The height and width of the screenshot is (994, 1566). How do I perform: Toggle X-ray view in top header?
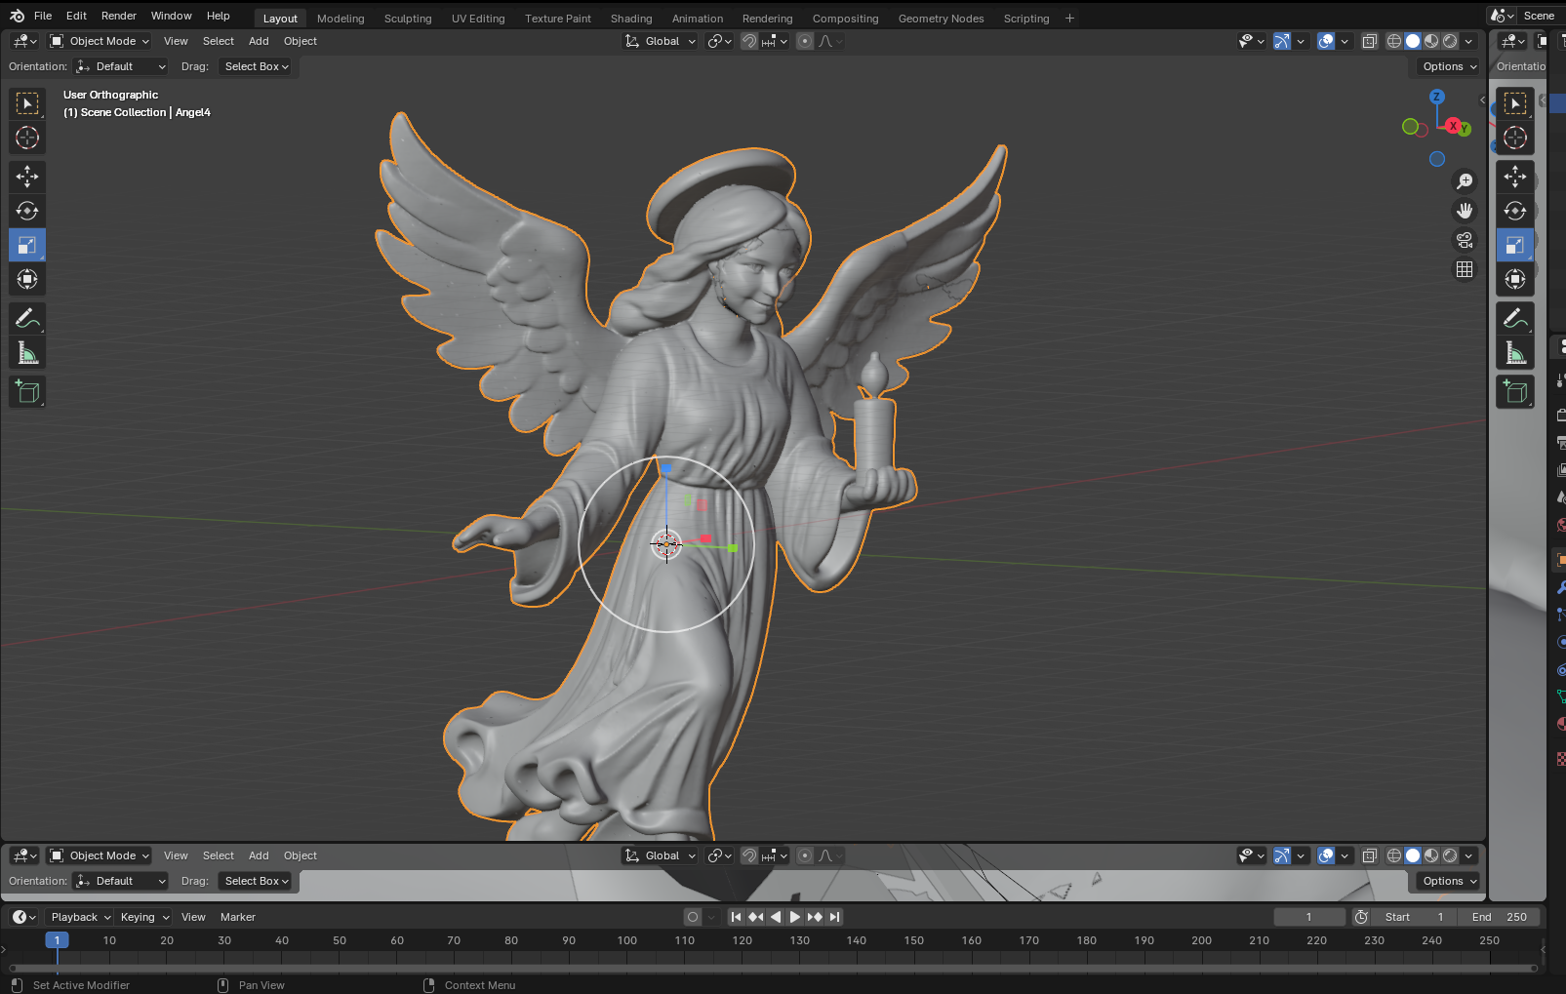click(1370, 41)
